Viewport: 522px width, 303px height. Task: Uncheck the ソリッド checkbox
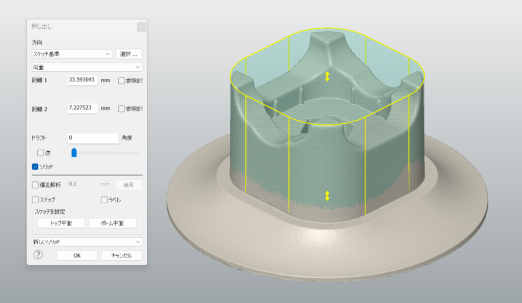pyautogui.click(x=35, y=167)
